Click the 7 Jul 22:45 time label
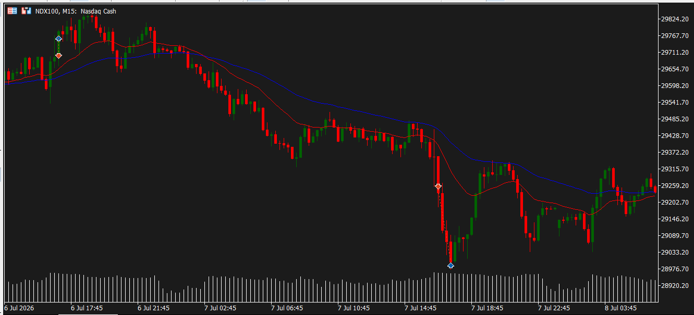The image size is (694, 315). tap(554, 308)
